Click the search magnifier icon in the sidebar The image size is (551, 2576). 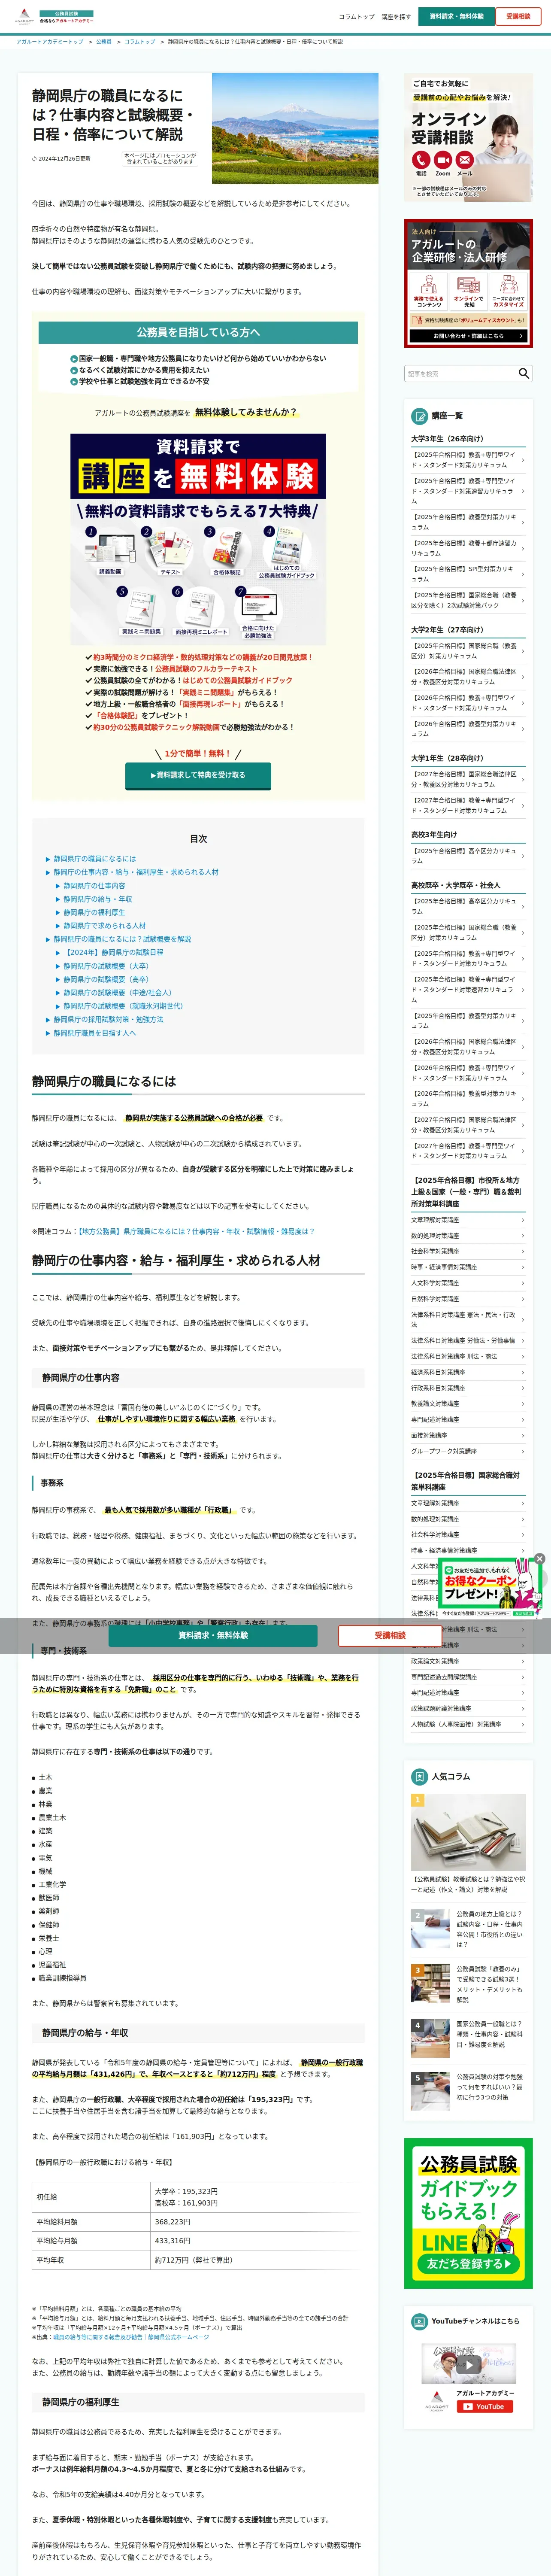[523, 373]
